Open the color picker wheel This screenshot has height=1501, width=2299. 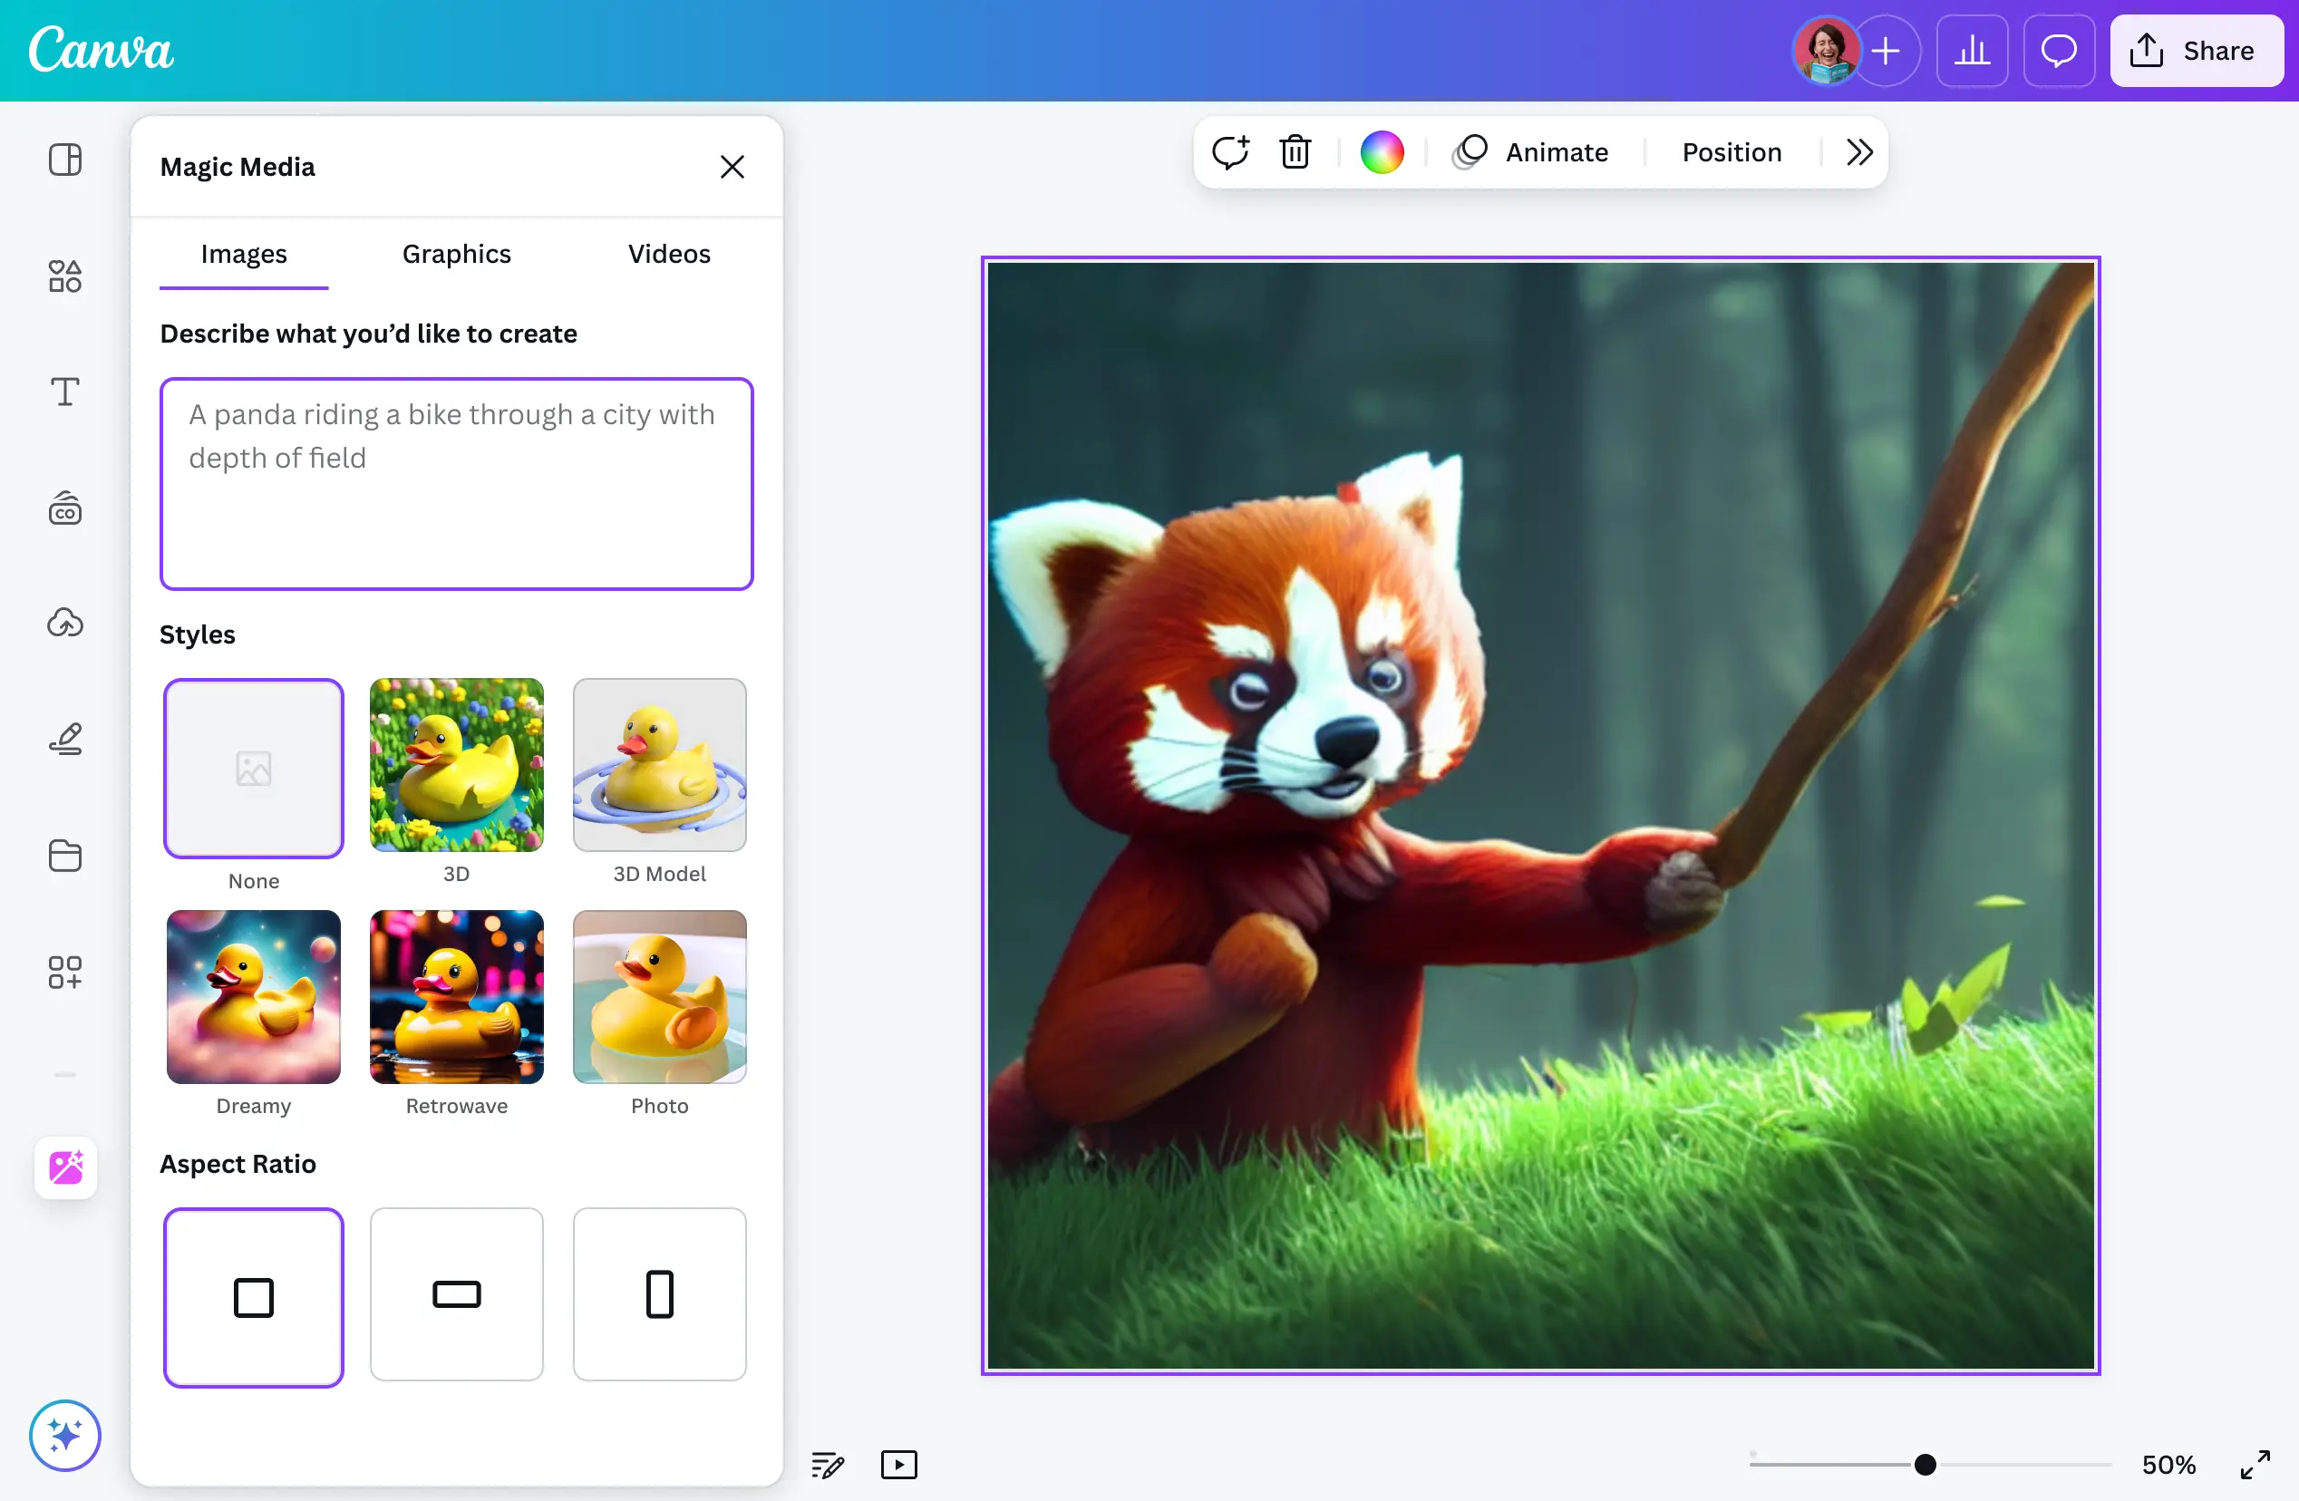[1382, 151]
